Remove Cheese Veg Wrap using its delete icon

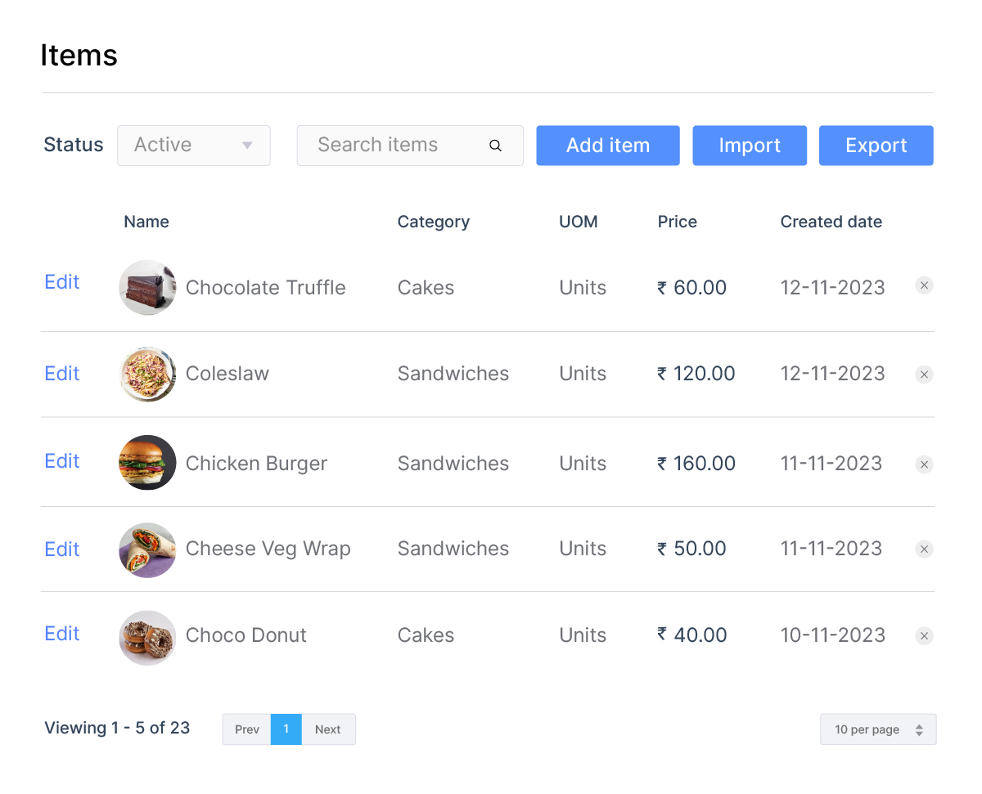[x=924, y=549]
